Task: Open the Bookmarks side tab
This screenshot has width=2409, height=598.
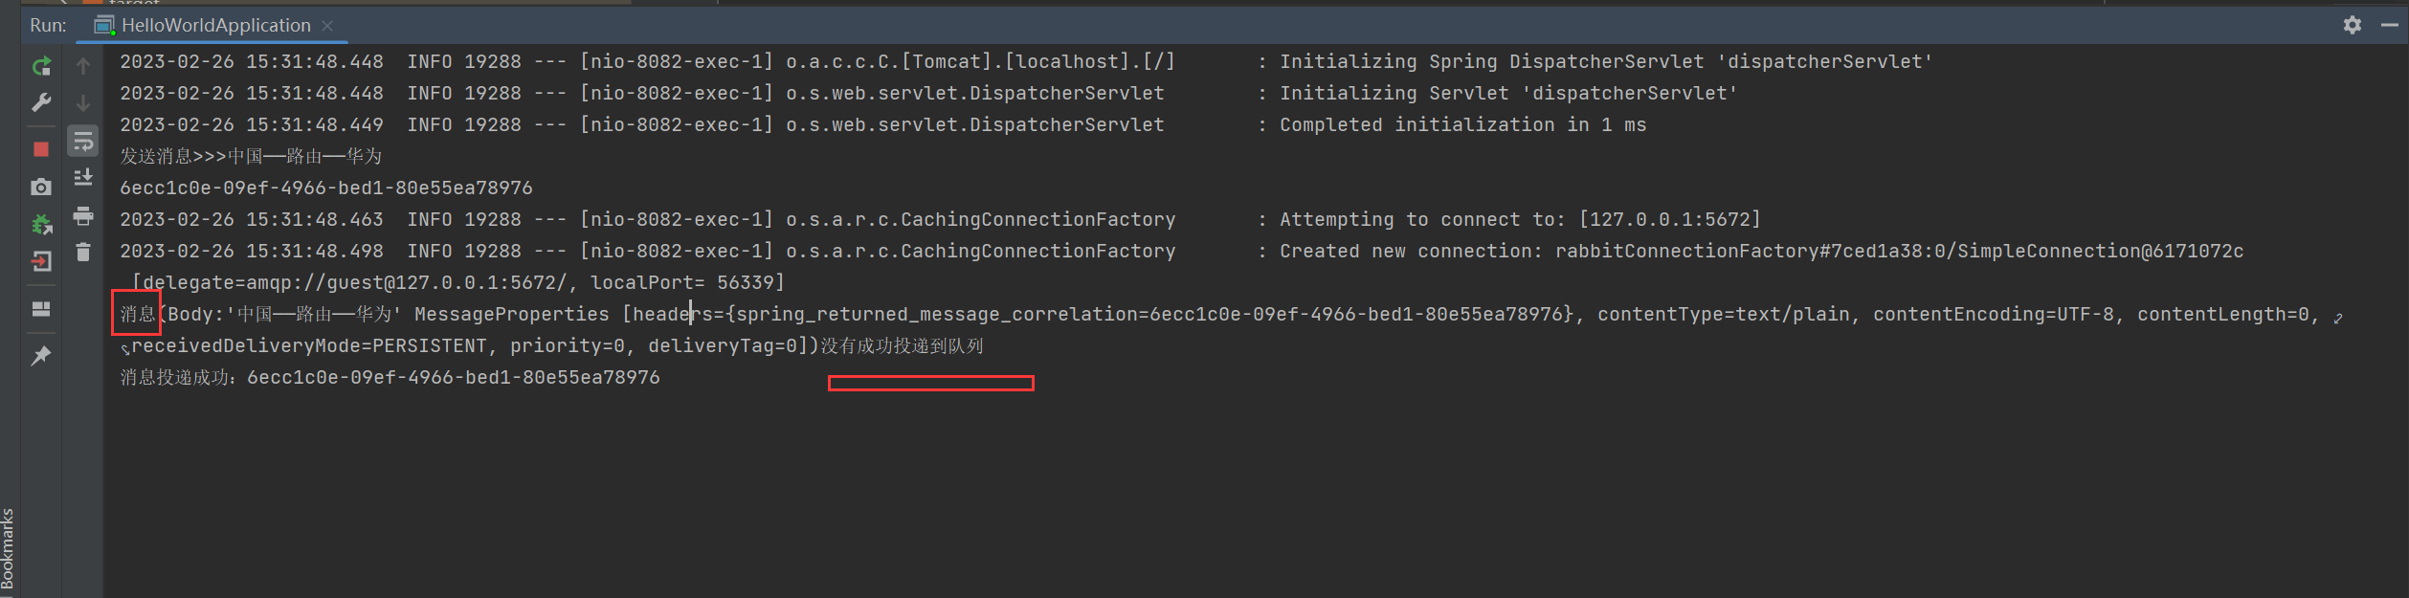Action: point(8,548)
